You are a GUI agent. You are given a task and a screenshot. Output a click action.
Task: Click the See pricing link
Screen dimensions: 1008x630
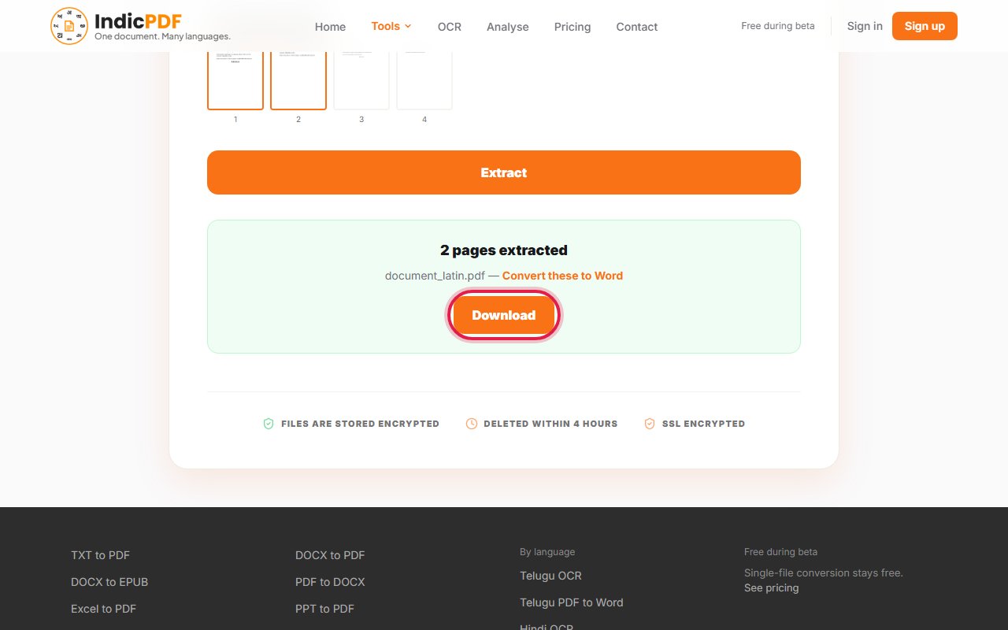[771, 588]
